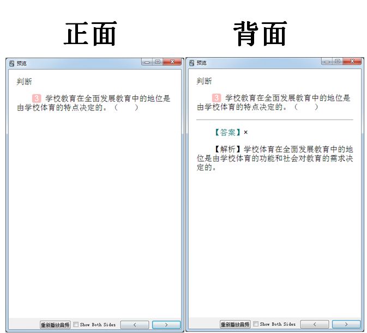This screenshot has width=367, height=333.
Task: Maximize the right preview window
Action: [338, 61]
